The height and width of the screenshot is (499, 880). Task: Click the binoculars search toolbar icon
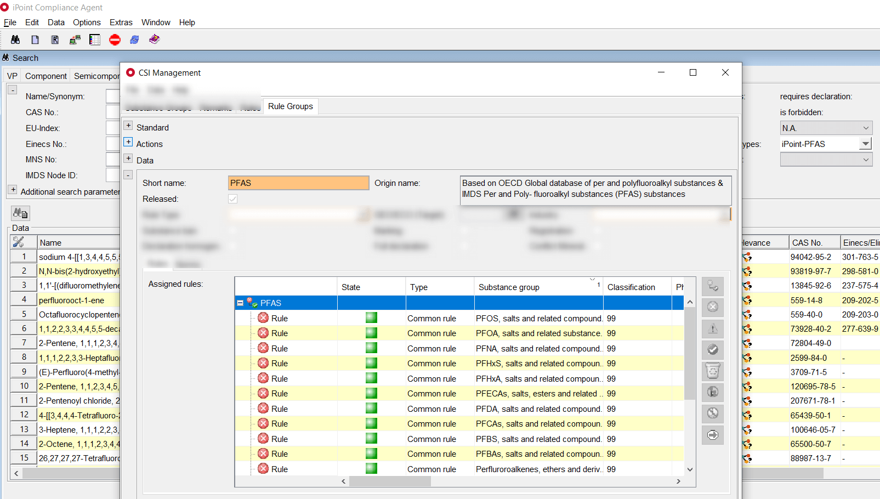tap(15, 39)
